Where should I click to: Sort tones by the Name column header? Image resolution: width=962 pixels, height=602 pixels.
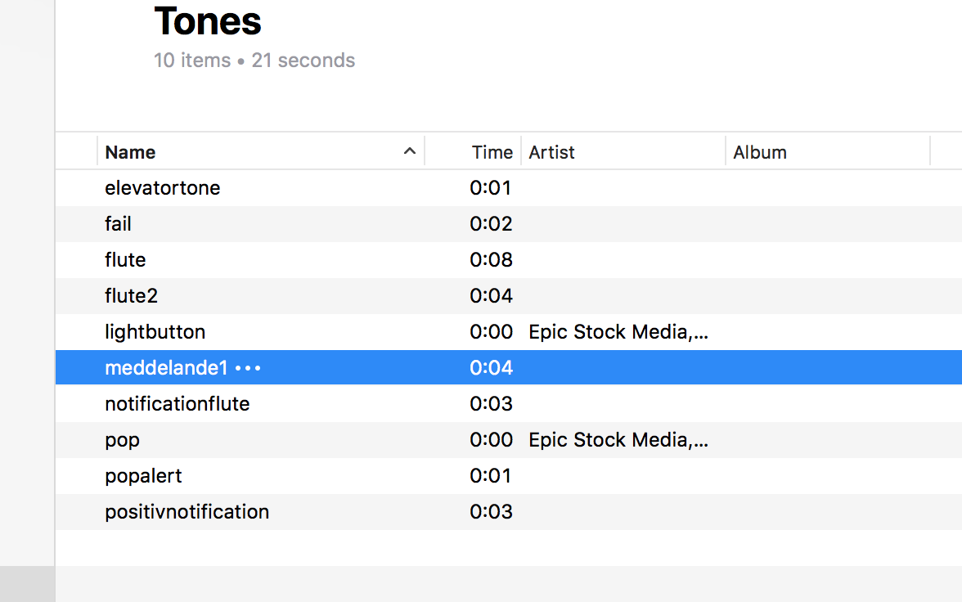click(x=131, y=152)
